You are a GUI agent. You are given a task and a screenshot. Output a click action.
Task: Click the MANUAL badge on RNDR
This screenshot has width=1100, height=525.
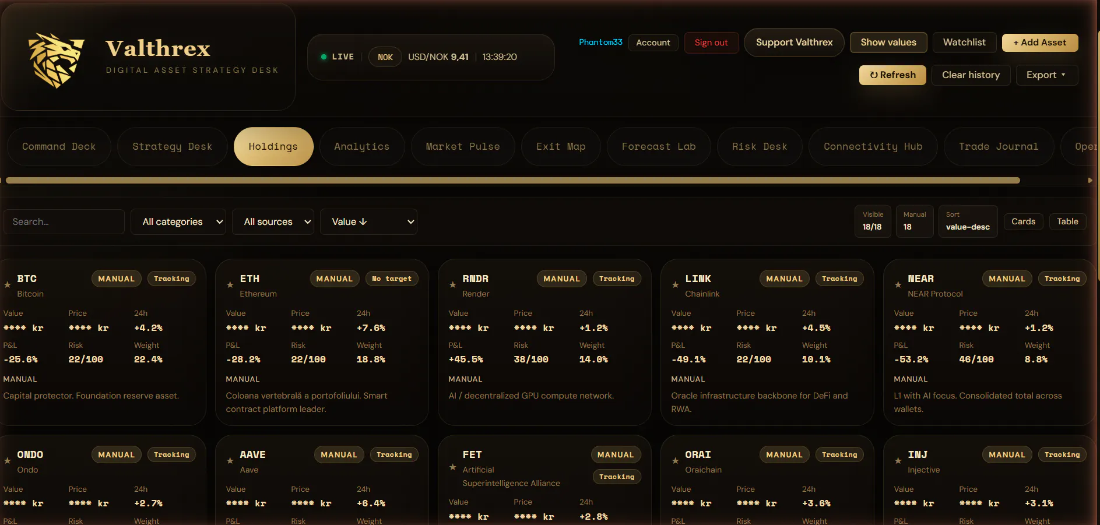click(561, 279)
